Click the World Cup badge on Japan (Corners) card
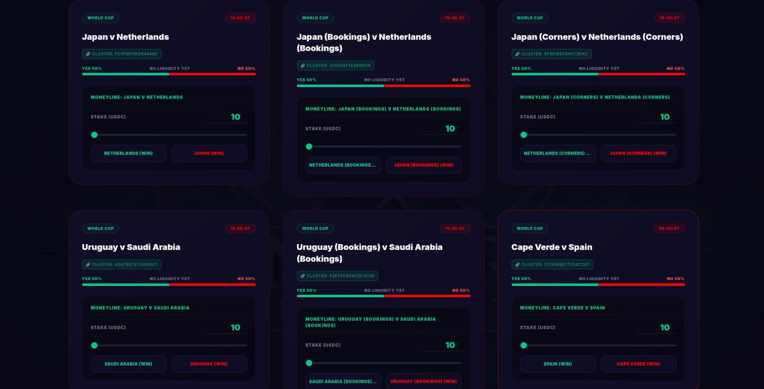Viewport: 764px width, 389px height. tap(530, 18)
